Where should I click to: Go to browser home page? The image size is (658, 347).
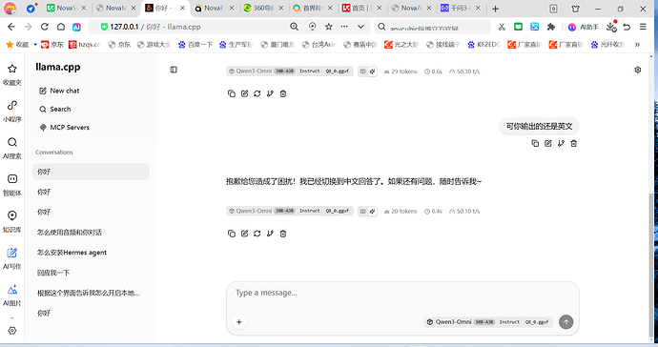click(x=61, y=27)
